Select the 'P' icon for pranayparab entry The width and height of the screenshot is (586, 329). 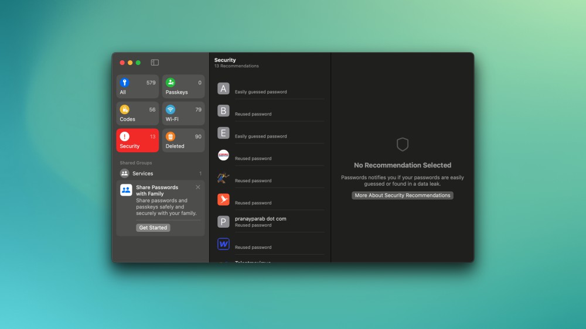[223, 222]
